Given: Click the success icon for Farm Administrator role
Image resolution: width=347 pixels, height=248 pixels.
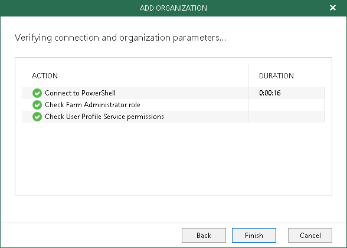Looking at the screenshot, I should pyautogui.click(x=37, y=105).
